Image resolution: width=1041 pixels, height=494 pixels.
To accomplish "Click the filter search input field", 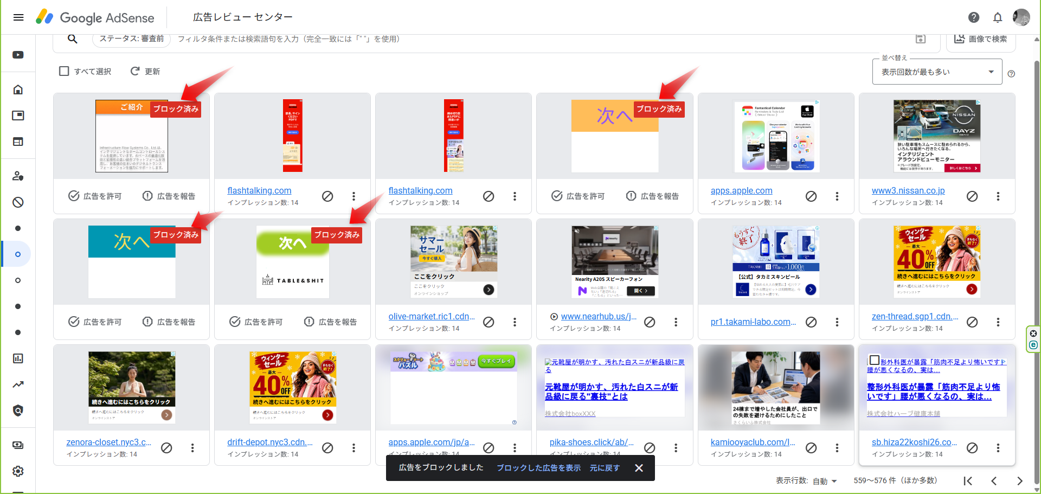I will coord(542,39).
